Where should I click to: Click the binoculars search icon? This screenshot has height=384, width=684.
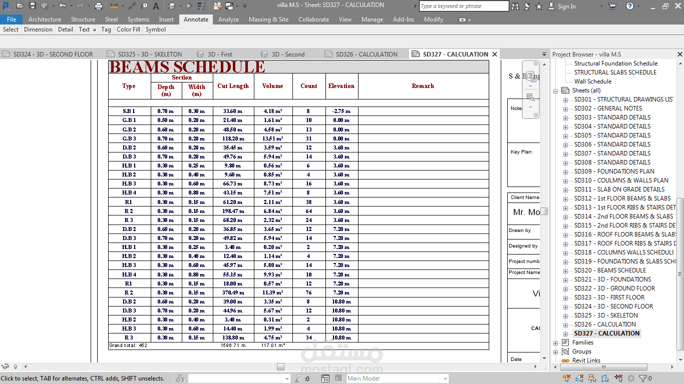[x=516, y=6]
